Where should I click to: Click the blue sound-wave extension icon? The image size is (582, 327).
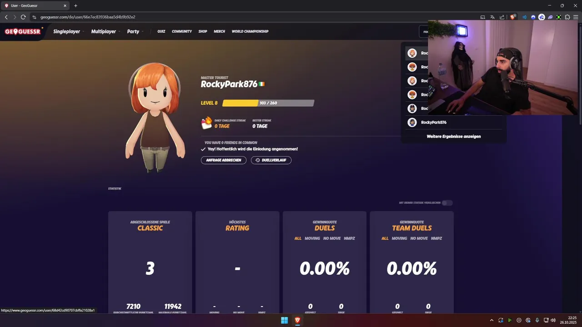[x=524, y=17]
